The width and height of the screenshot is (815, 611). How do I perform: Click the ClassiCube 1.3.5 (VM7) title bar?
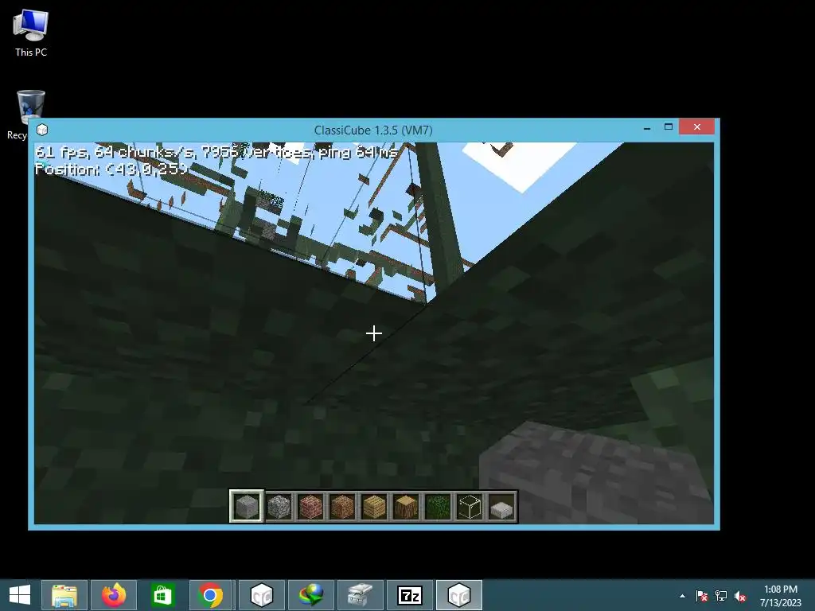point(373,130)
